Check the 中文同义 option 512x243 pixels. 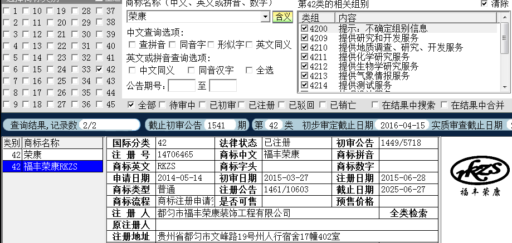(x=132, y=70)
